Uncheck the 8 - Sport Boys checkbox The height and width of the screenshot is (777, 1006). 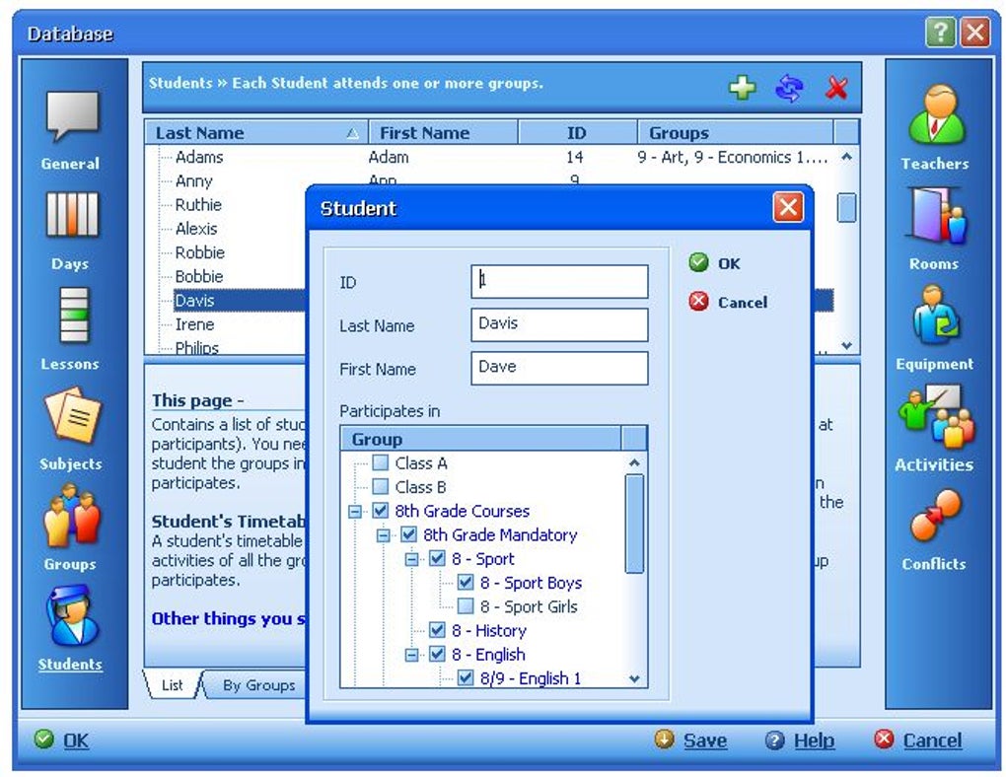click(x=466, y=583)
